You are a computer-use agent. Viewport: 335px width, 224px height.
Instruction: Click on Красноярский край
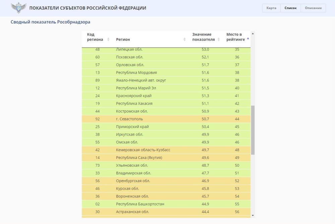(x=134, y=96)
